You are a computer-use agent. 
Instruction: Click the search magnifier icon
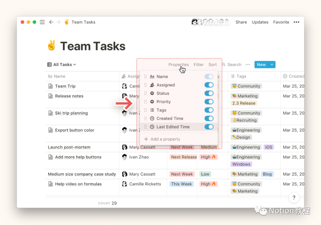tap(224, 65)
